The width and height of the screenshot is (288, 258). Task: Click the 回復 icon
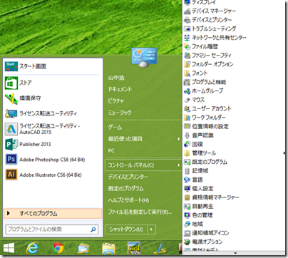pos(187,144)
